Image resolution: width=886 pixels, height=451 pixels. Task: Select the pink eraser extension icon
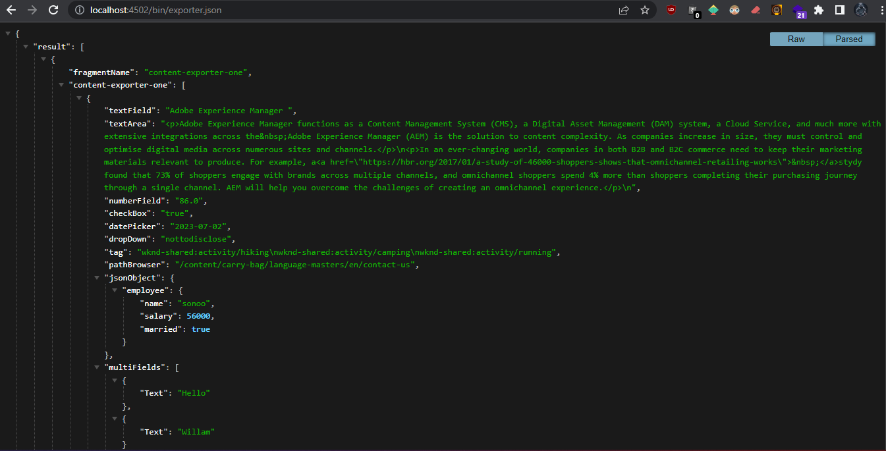pos(756,10)
